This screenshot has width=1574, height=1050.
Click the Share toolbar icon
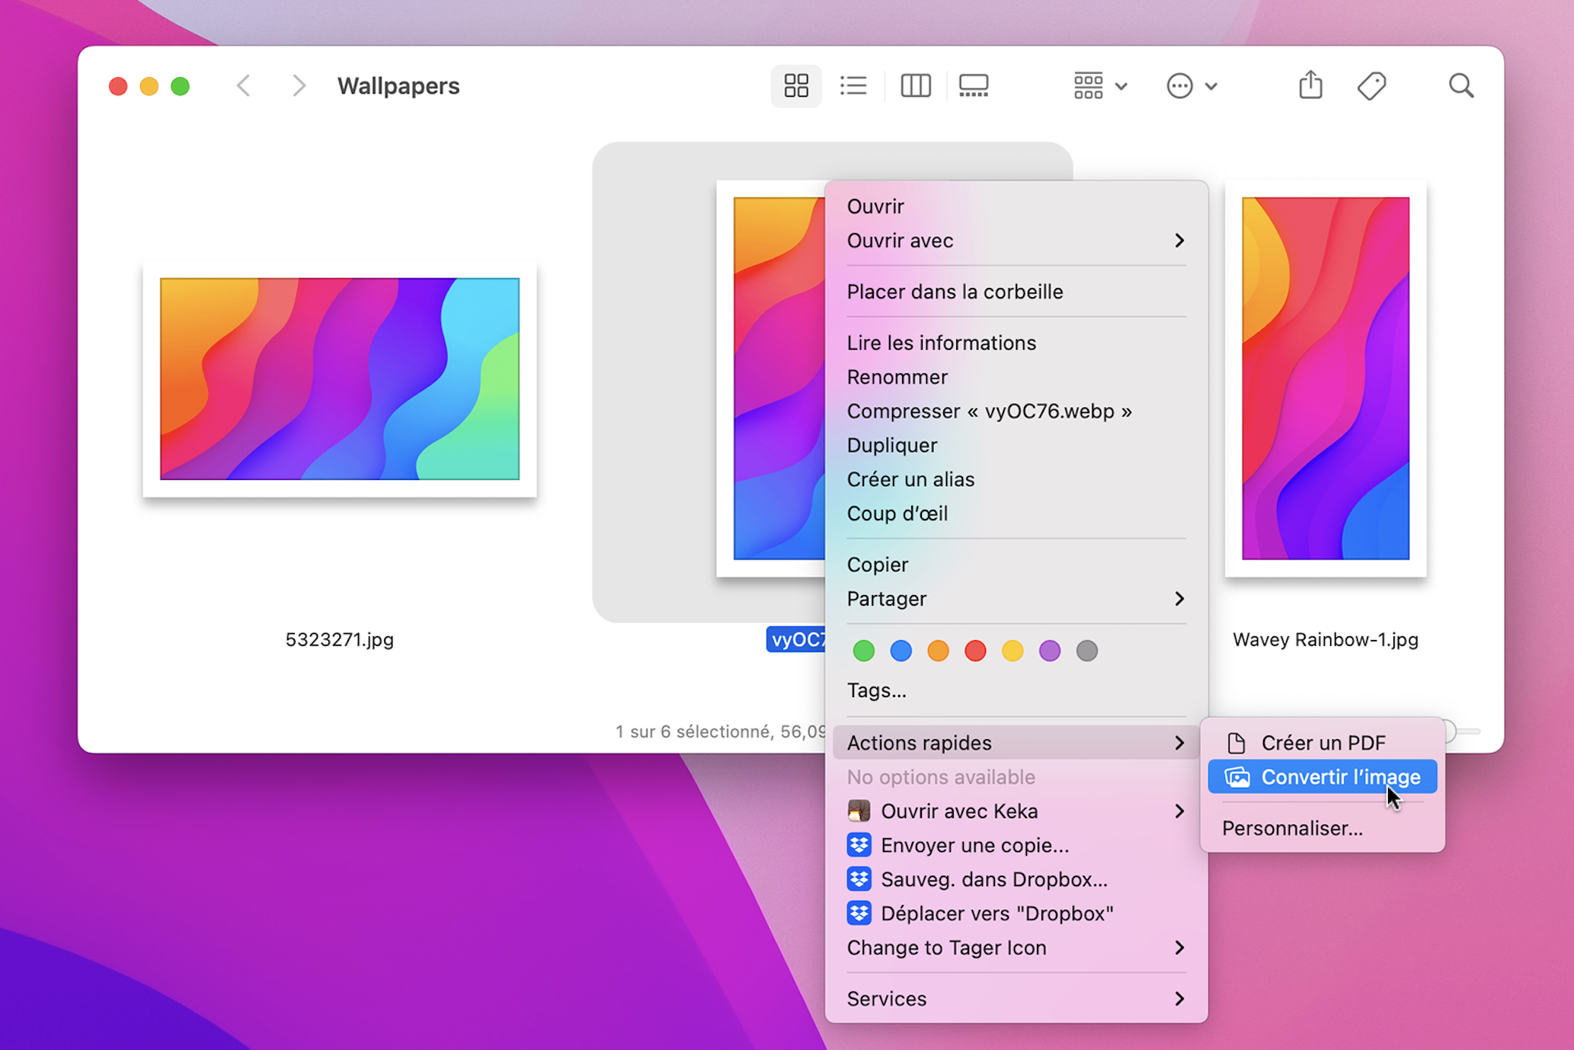coord(1310,85)
